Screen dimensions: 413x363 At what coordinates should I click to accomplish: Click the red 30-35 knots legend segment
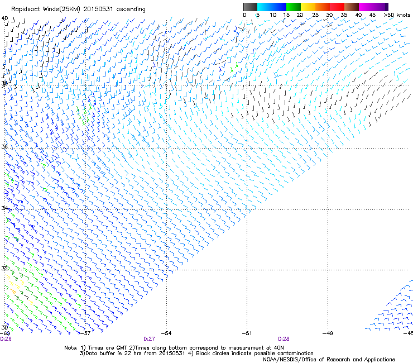(337, 7)
